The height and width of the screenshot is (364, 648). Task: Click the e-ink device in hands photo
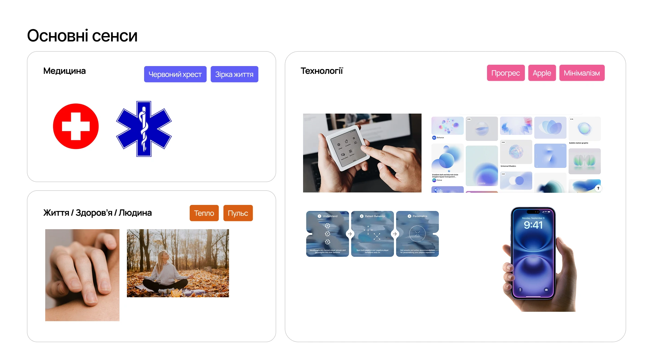click(362, 153)
